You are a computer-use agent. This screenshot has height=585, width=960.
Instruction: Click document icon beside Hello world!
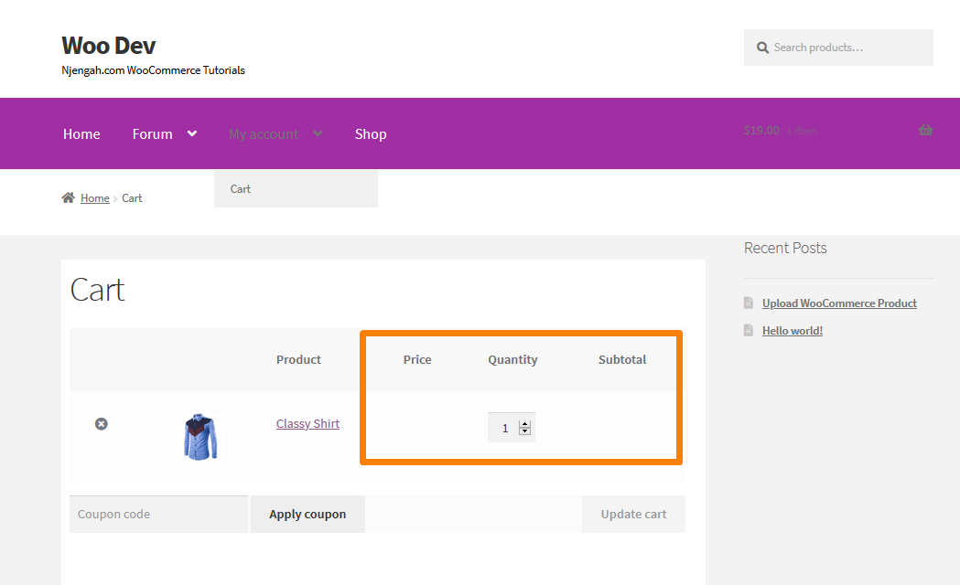click(x=749, y=330)
